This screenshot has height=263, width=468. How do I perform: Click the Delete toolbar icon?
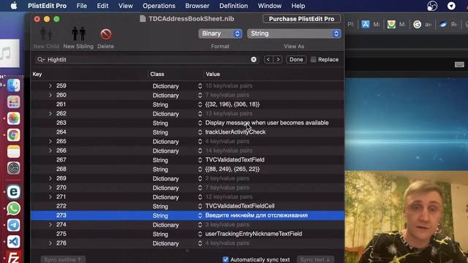click(x=105, y=34)
